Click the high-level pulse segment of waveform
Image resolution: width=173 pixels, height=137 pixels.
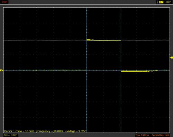click(104, 40)
